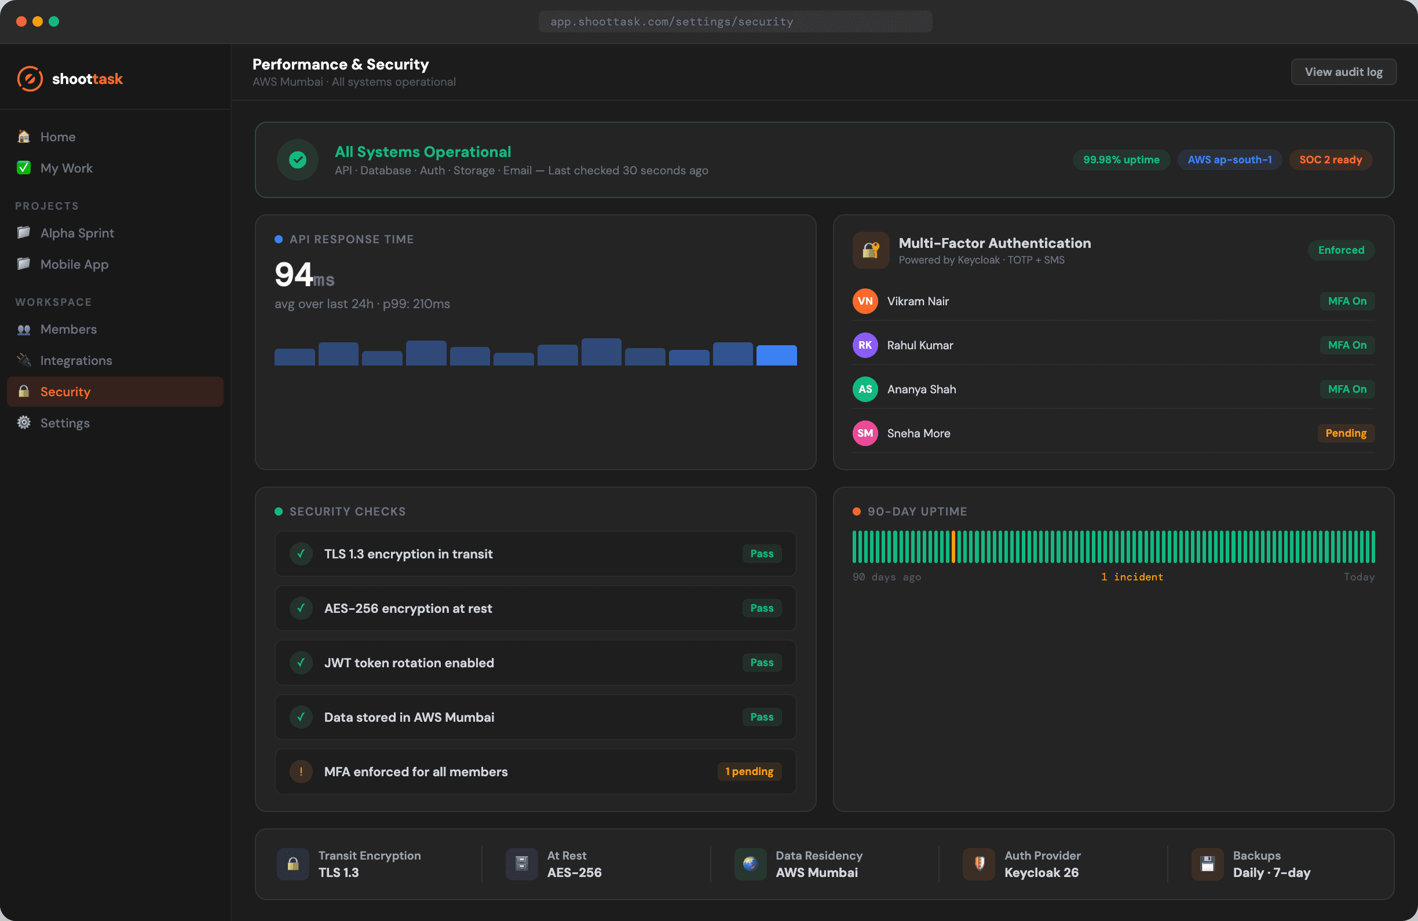The height and width of the screenshot is (921, 1418).
Task: Click the TLS 1.3 check mark circle
Action: coord(301,554)
